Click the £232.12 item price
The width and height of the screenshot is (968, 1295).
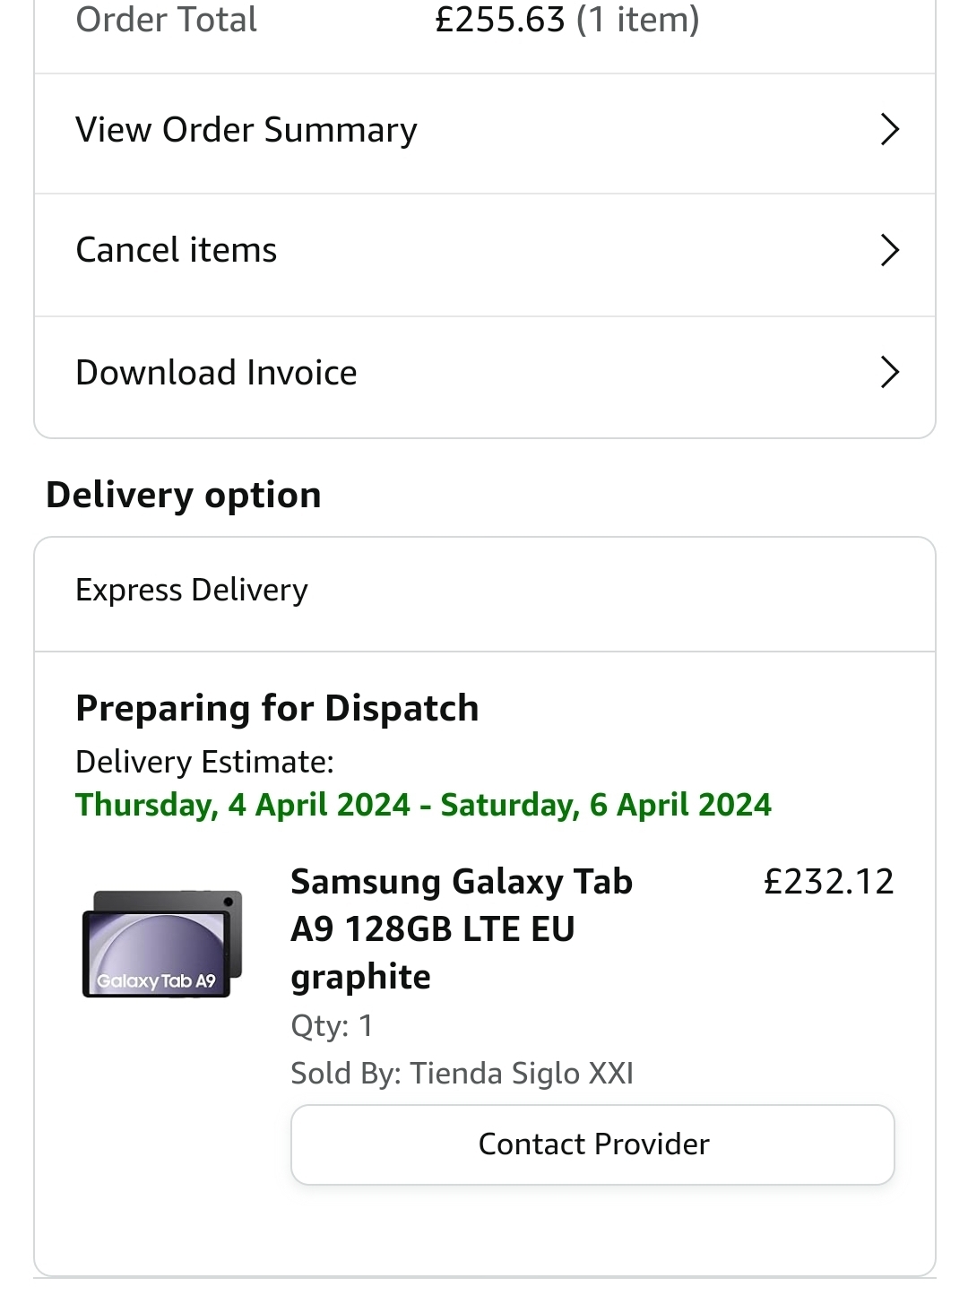coord(827,882)
